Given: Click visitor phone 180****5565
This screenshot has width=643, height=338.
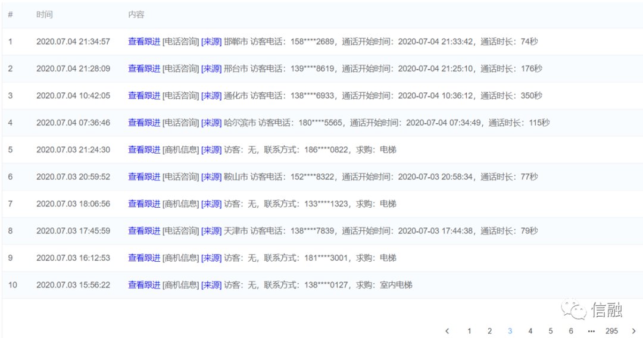Looking at the screenshot, I should point(320,123).
